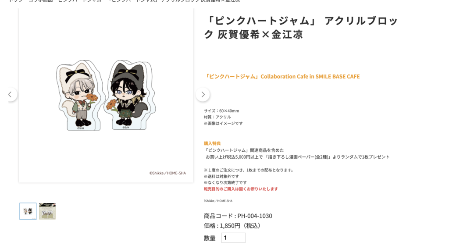Click the red resale warning text
Image resolution: width=449 pixels, height=249 pixels.
click(241, 189)
